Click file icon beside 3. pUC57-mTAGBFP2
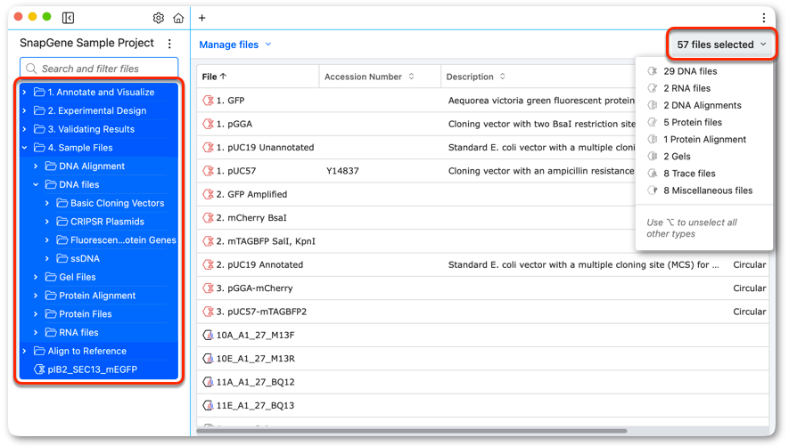Image resolution: width=789 pixels, height=446 pixels. pyautogui.click(x=208, y=312)
